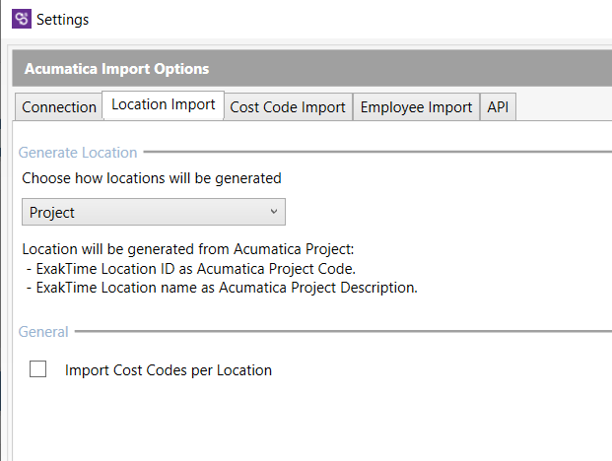Click the 'ExakTime Location name as Acumatica Project Description' line
Image resolution: width=612 pixels, height=461 pixels.
(222, 288)
